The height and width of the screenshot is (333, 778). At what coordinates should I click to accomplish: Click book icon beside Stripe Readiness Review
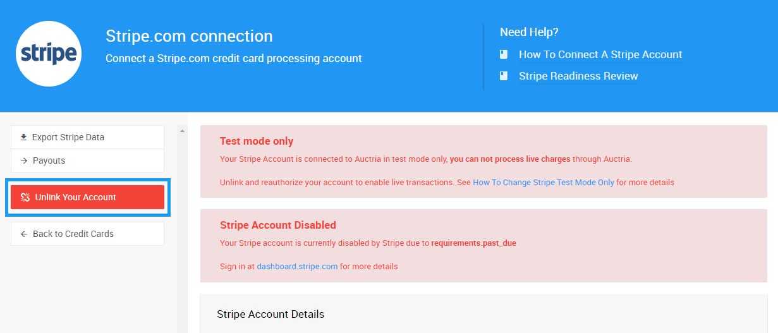tap(504, 76)
